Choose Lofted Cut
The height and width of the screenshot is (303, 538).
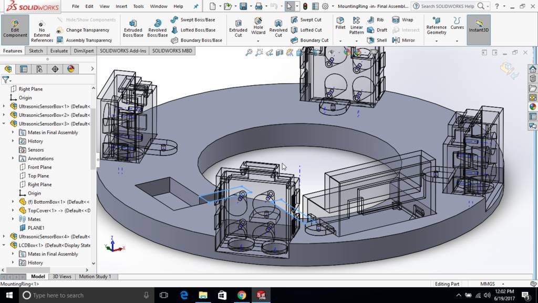[x=306, y=30]
